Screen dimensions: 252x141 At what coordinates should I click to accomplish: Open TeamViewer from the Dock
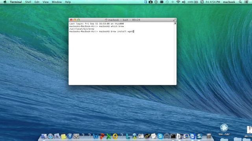(x=193, y=136)
